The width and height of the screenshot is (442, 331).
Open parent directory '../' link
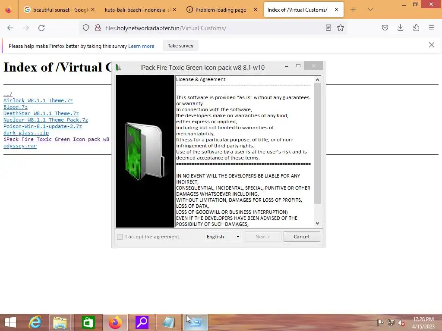[8, 94]
